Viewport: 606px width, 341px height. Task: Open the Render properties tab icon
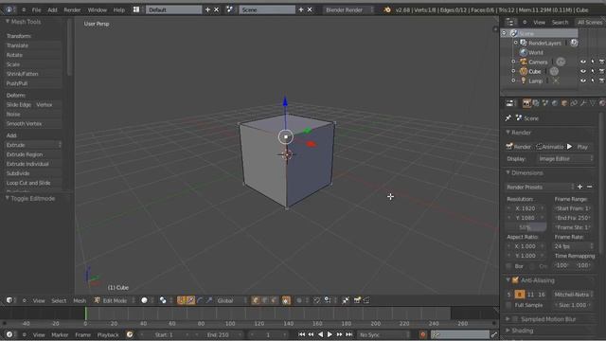pyautogui.click(x=526, y=103)
